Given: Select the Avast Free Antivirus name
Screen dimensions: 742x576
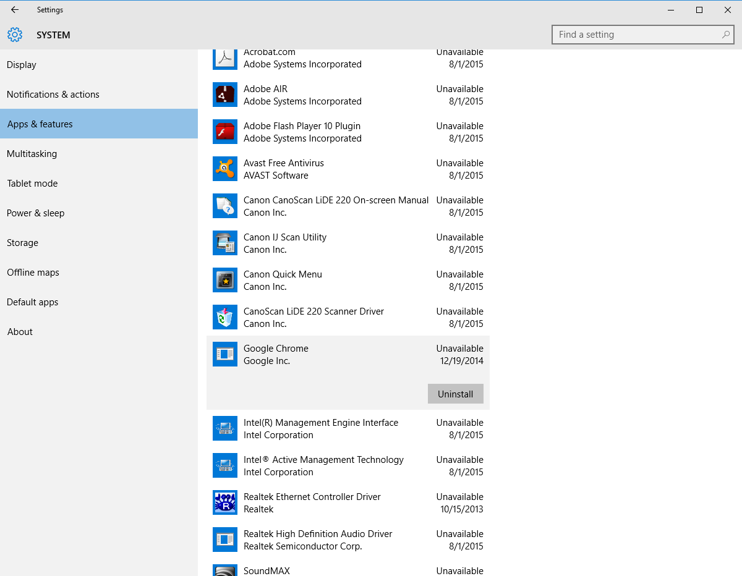Looking at the screenshot, I should pyautogui.click(x=284, y=163).
